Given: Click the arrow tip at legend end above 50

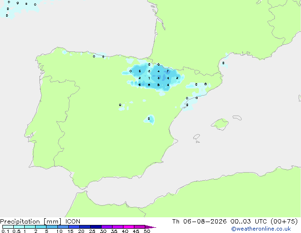Looking at the screenshot, I should 150,227.
